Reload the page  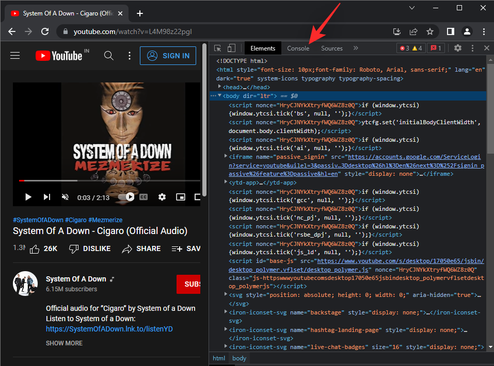[45, 31]
